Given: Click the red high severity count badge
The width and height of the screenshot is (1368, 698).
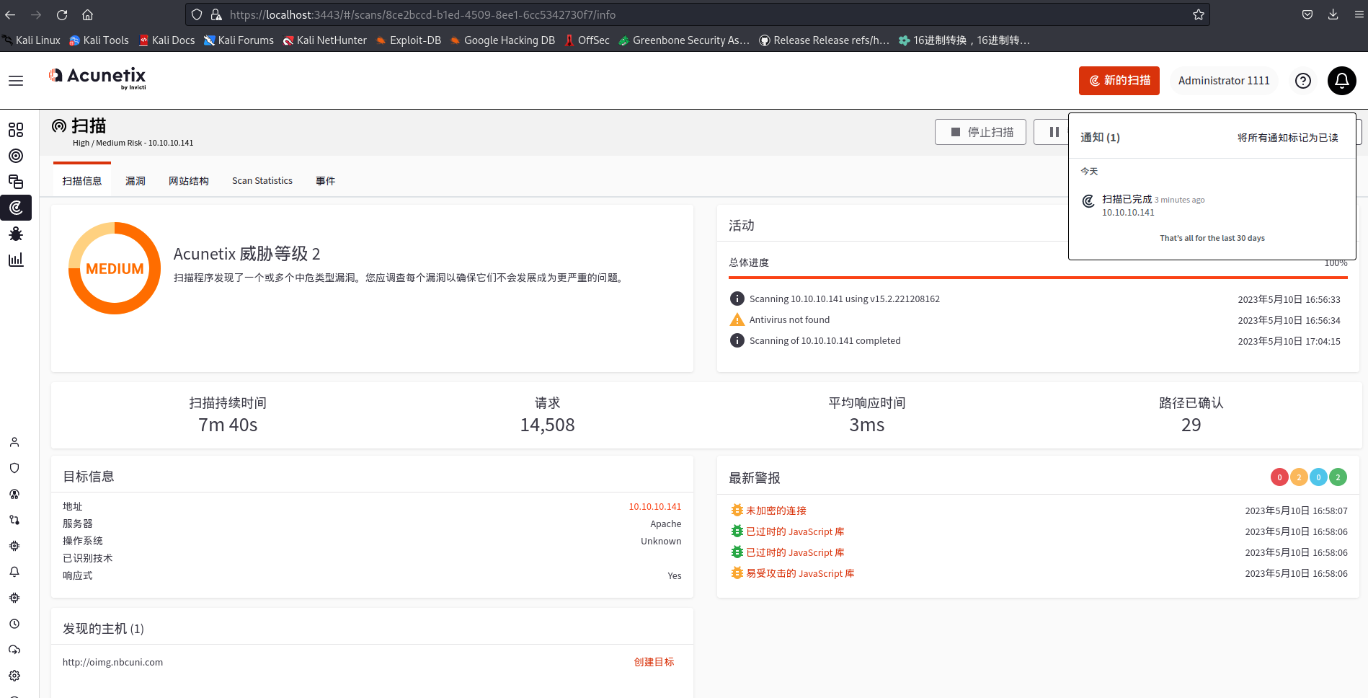Looking at the screenshot, I should click(x=1279, y=477).
